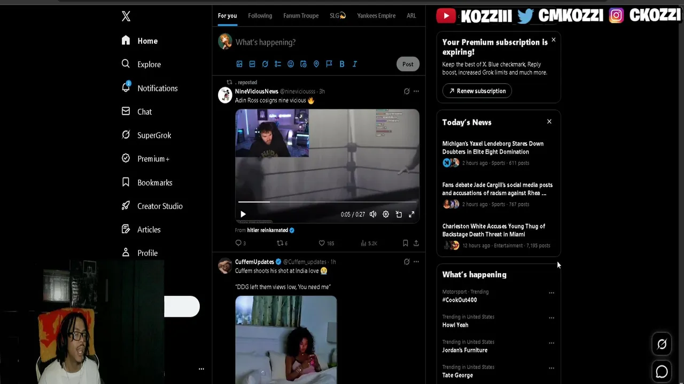684x384 pixels.
Task: Add media image to the post
Action: point(239,64)
